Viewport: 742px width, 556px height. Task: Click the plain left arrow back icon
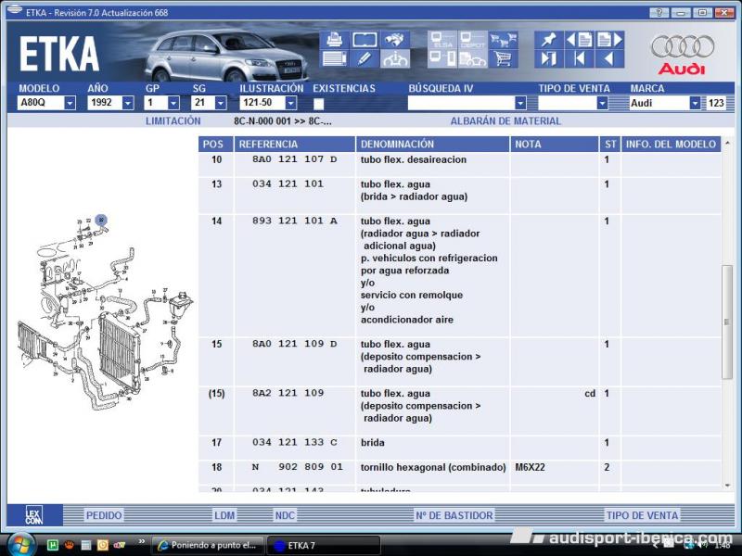(x=609, y=58)
